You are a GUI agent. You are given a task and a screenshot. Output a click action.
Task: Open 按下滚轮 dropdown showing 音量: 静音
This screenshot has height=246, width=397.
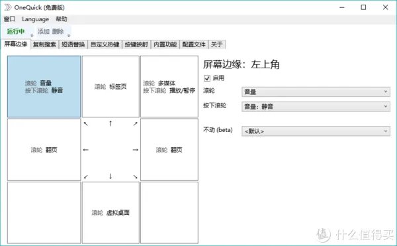tap(316, 107)
